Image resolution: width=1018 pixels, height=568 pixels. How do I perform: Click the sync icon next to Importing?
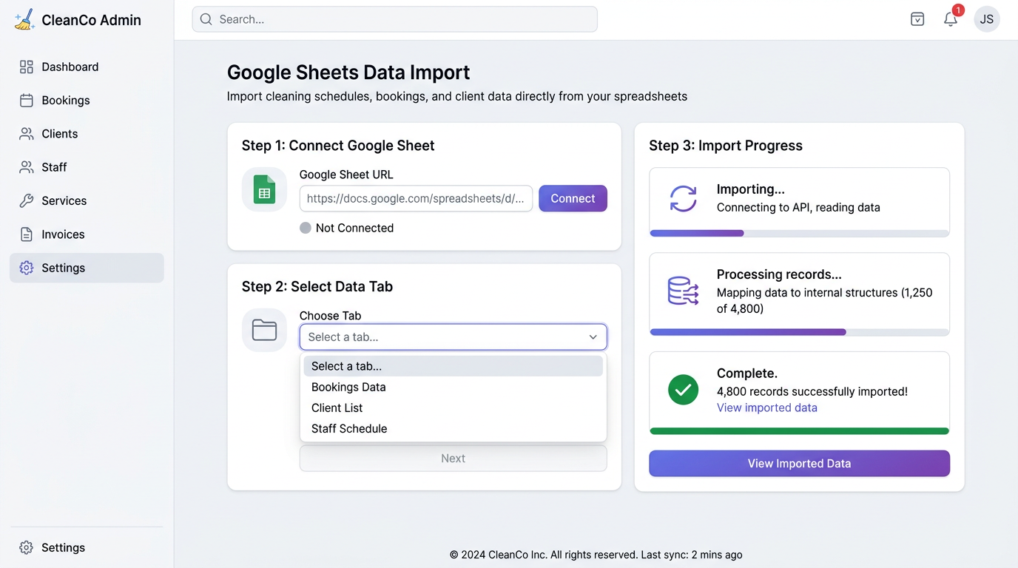[x=682, y=198]
